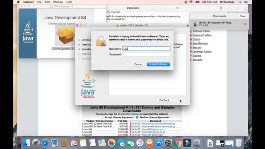Focus the Username field
This screenshot has width=265, height=149.
coord(146,49)
